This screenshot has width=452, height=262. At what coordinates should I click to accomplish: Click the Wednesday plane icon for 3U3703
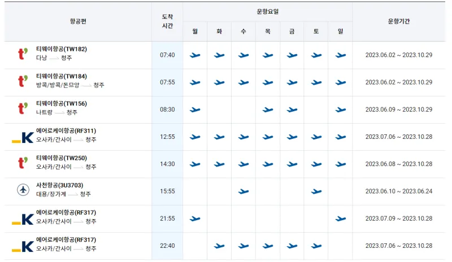(244, 192)
